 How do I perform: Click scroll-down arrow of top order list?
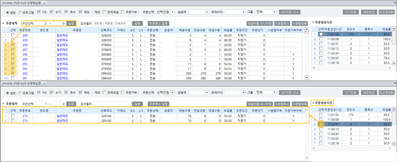coord(306,78)
